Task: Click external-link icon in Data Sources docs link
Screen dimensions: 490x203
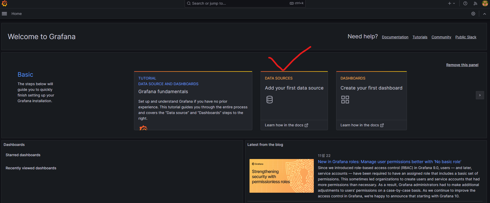Action: pos(306,125)
